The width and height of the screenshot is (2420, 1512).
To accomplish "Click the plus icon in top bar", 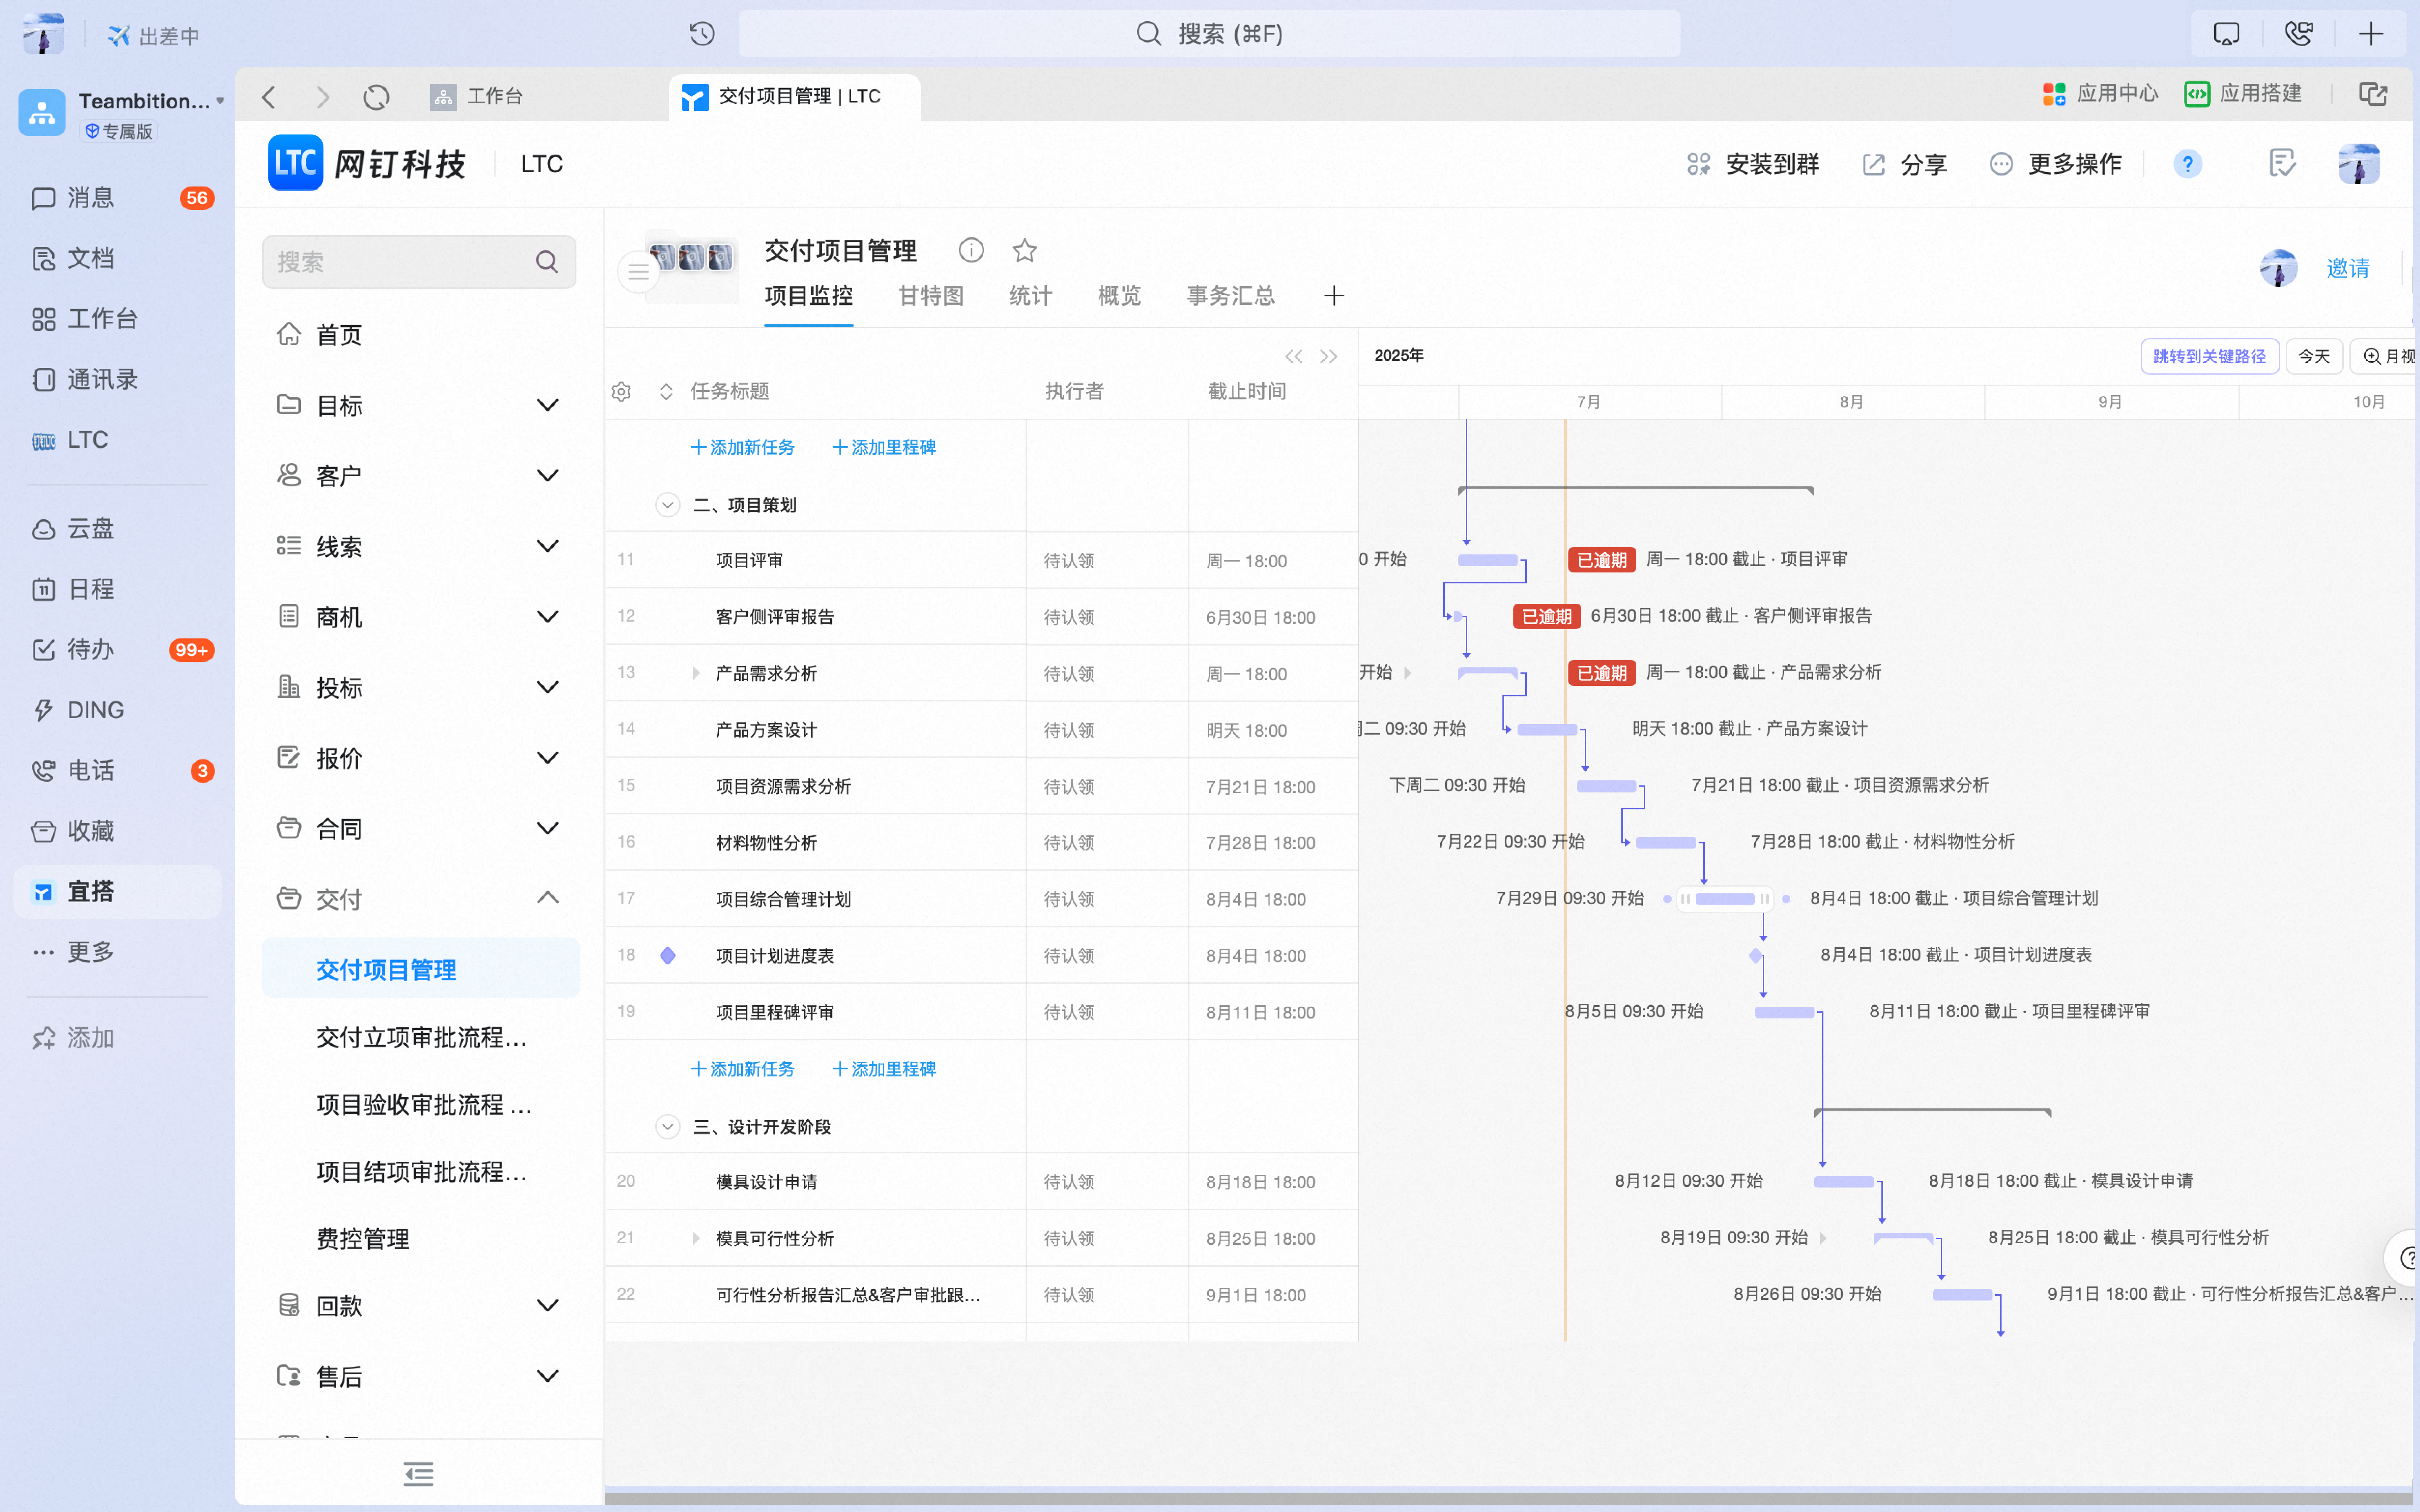I will [2371, 34].
